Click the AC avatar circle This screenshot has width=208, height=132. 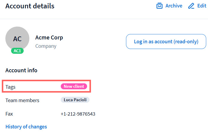[x=17, y=39]
